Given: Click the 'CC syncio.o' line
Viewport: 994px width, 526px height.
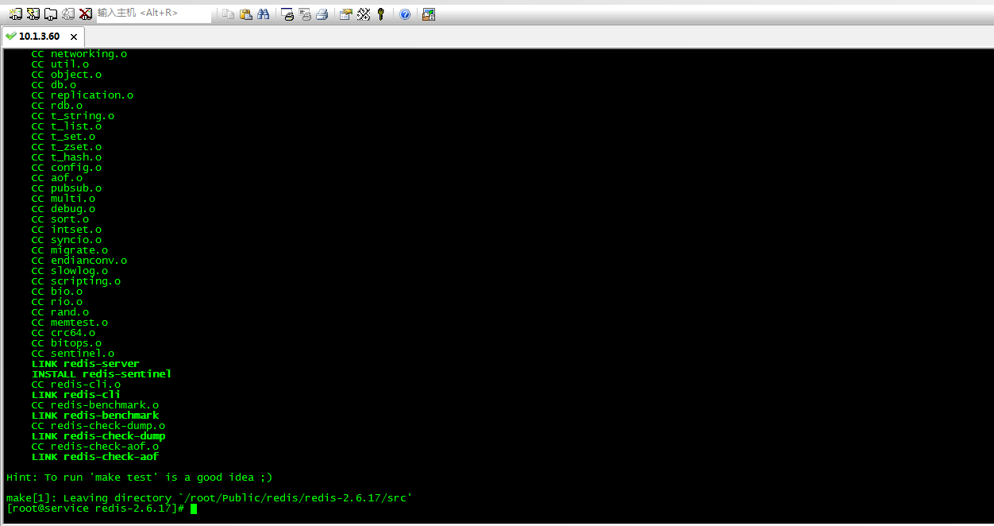Looking at the screenshot, I should click(67, 240).
